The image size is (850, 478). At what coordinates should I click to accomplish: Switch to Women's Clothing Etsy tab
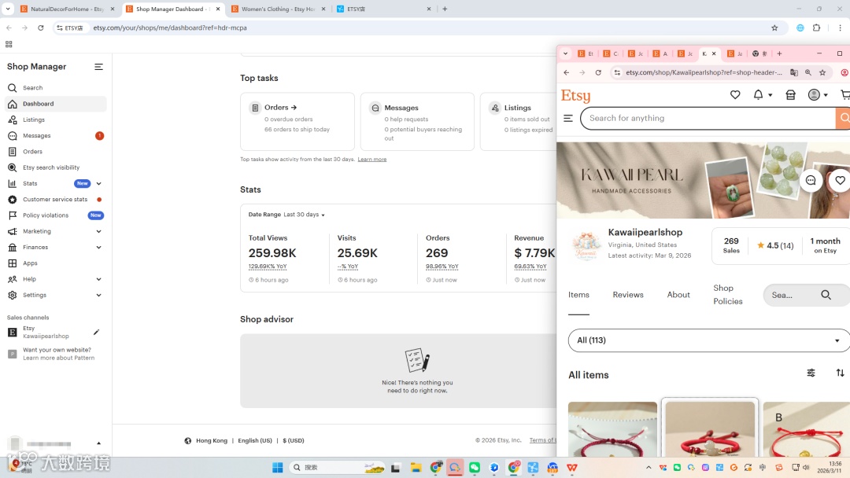[x=278, y=9]
